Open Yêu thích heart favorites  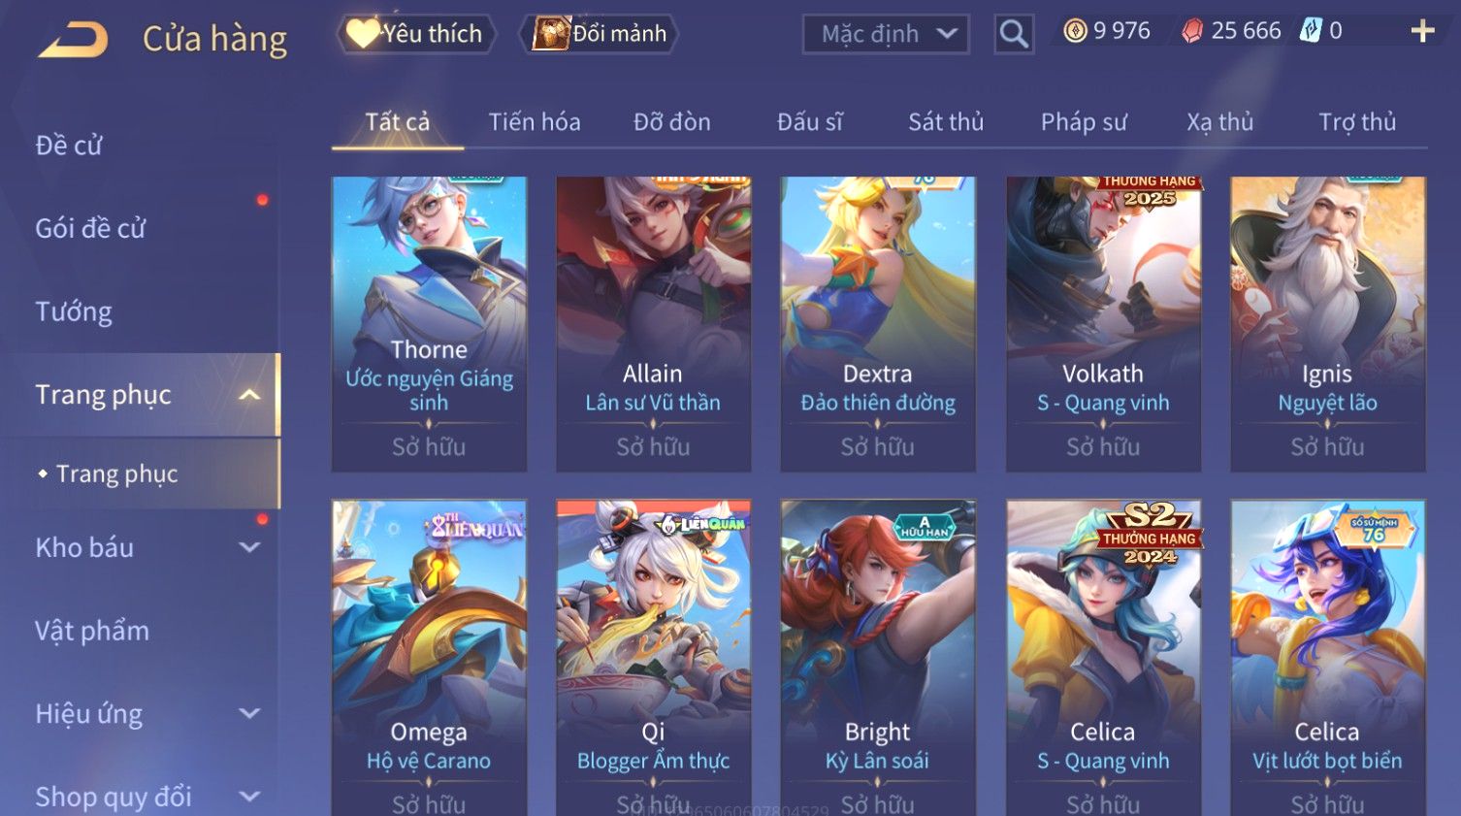[x=416, y=34]
